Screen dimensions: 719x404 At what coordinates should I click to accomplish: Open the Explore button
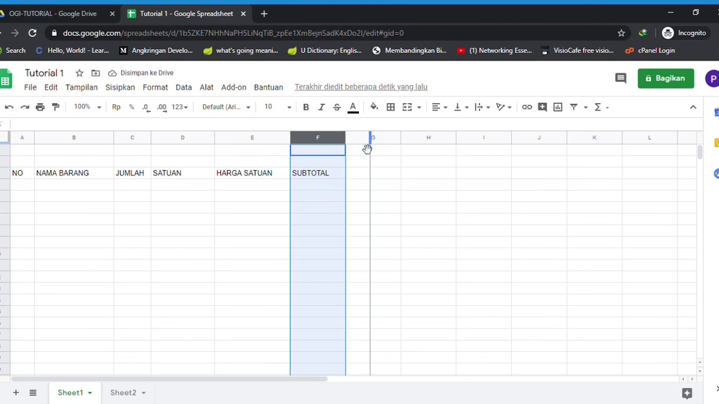(687, 393)
